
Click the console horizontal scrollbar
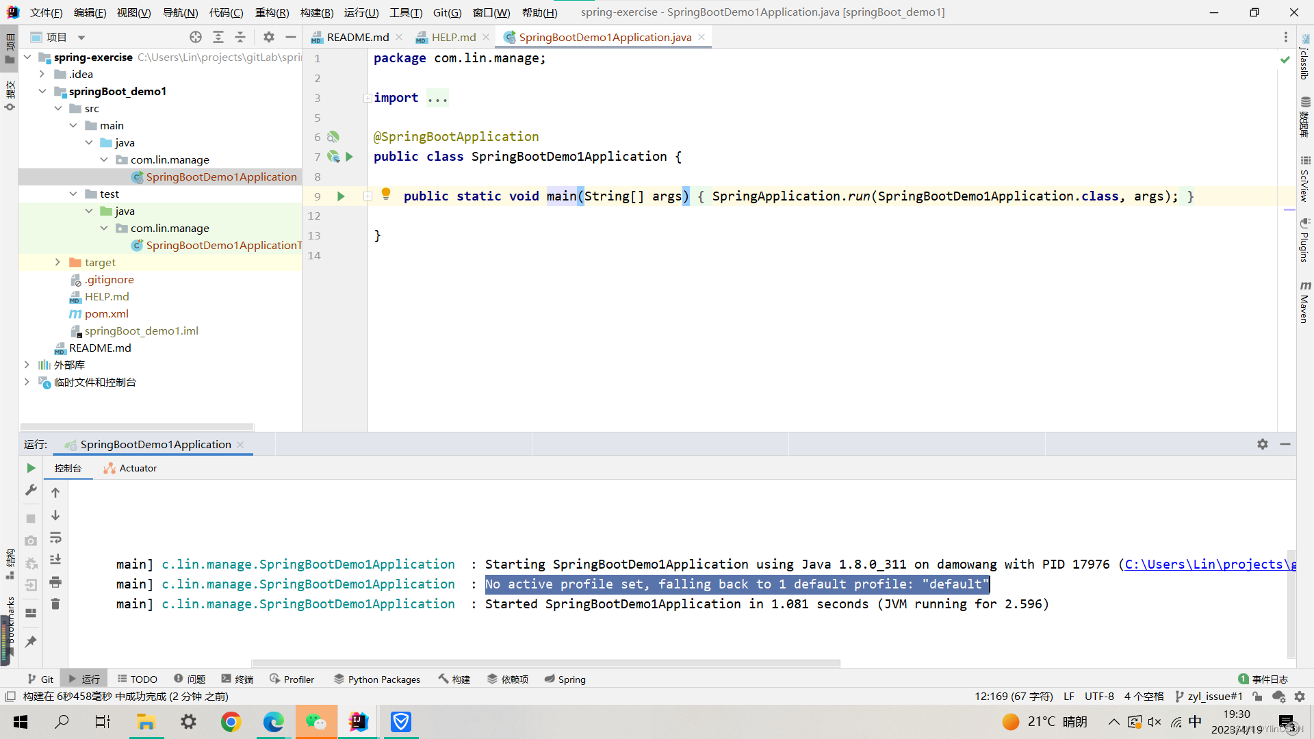click(545, 663)
